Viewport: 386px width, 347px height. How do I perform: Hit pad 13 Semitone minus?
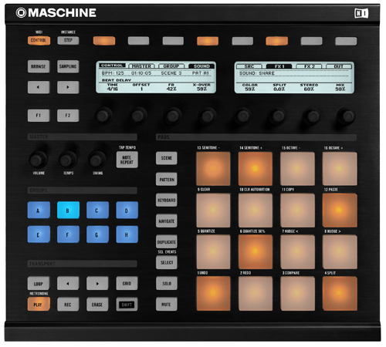click(x=213, y=169)
